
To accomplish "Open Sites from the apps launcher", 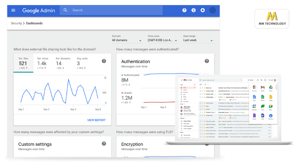I will click(263, 116).
